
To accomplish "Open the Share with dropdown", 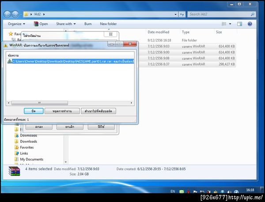I will [x=66, y=24].
